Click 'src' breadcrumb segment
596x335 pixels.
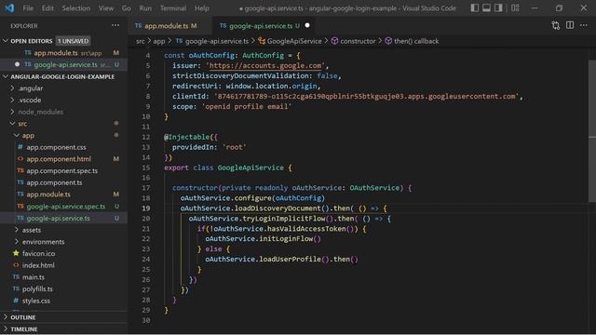tap(141, 41)
